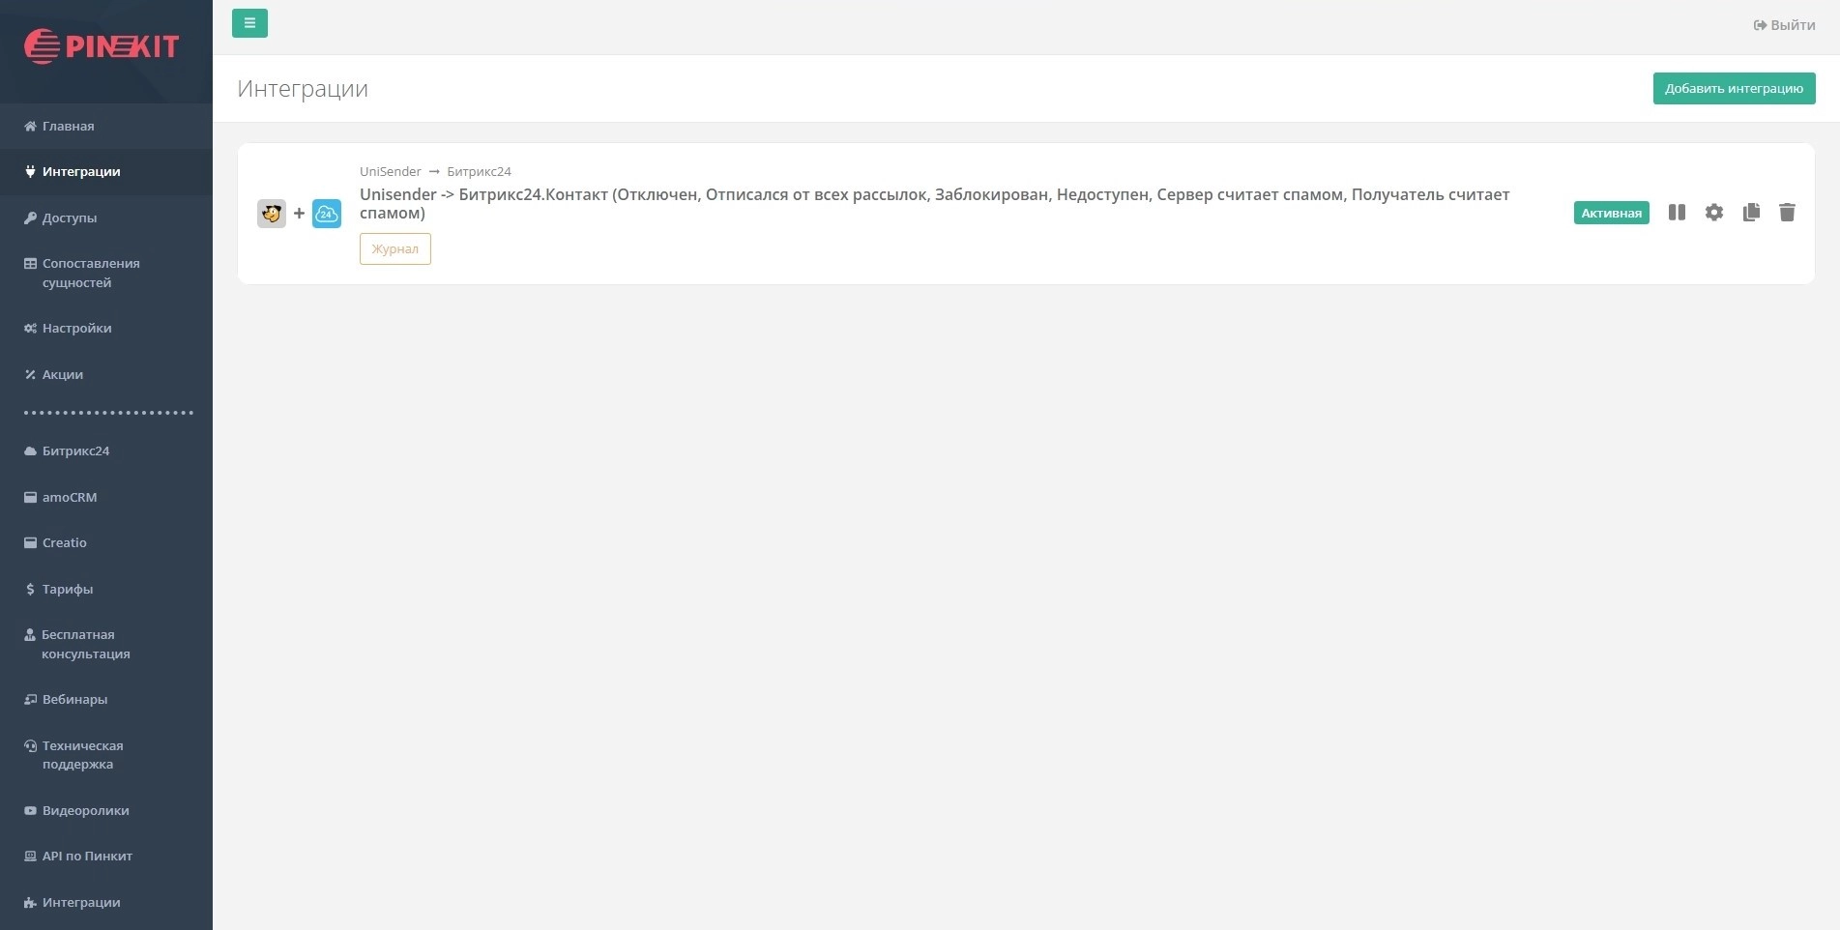
Task: Click the Активная status badge
Action: (1611, 213)
